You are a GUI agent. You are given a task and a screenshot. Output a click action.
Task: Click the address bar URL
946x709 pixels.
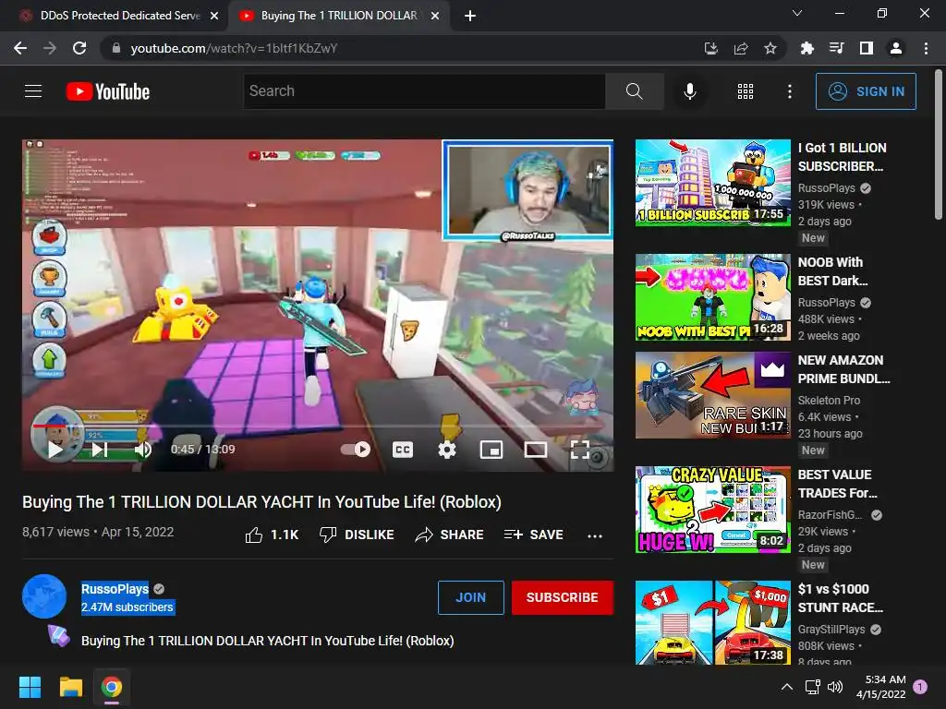click(x=234, y=48)
